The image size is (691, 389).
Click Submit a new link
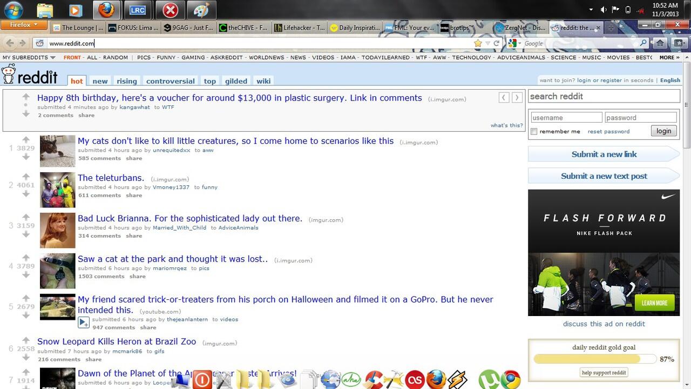(604, 154)
